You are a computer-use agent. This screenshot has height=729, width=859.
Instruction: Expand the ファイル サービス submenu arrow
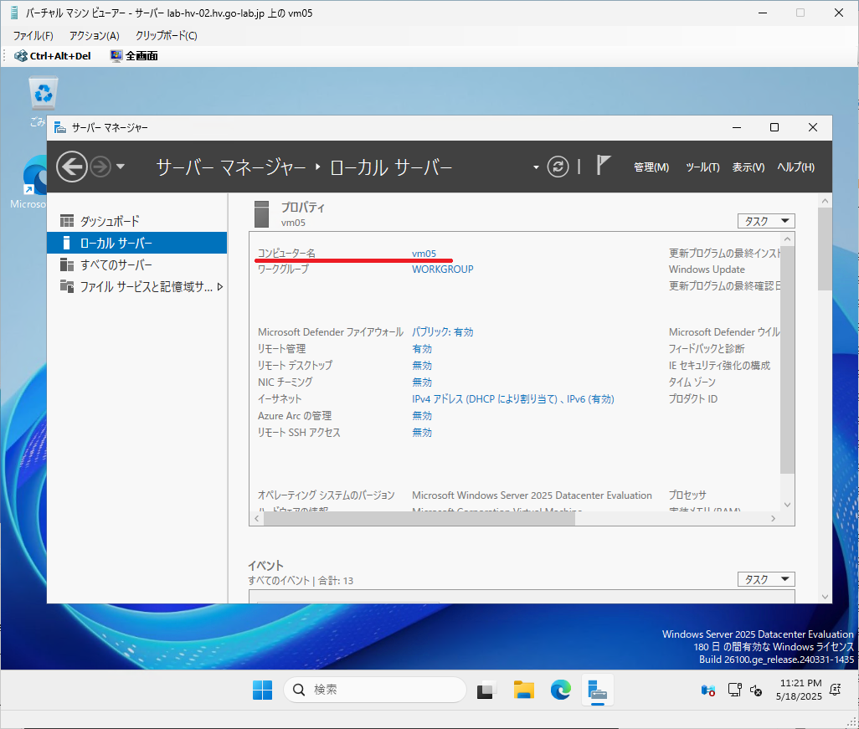point(219,286)
